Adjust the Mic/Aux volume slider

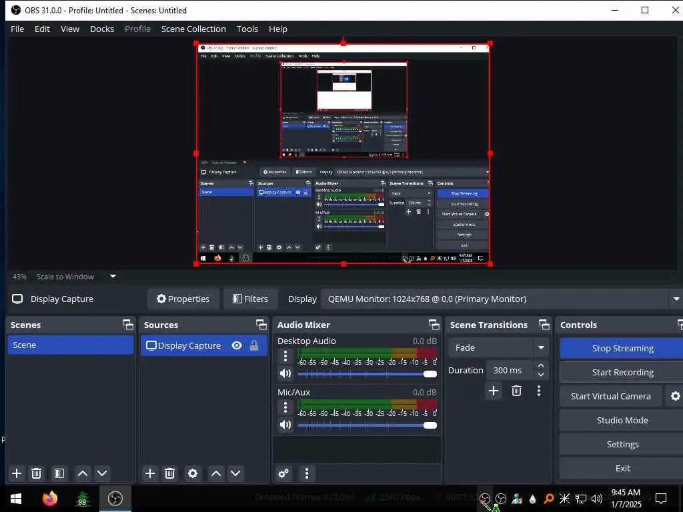pos(368,425)
